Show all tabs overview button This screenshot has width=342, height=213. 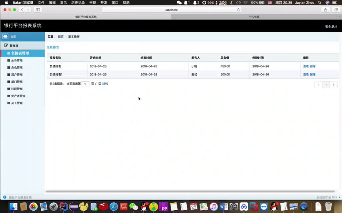(x=336, y=9)
